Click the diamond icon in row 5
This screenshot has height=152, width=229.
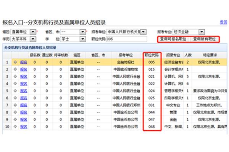click(x=15, y=91)
